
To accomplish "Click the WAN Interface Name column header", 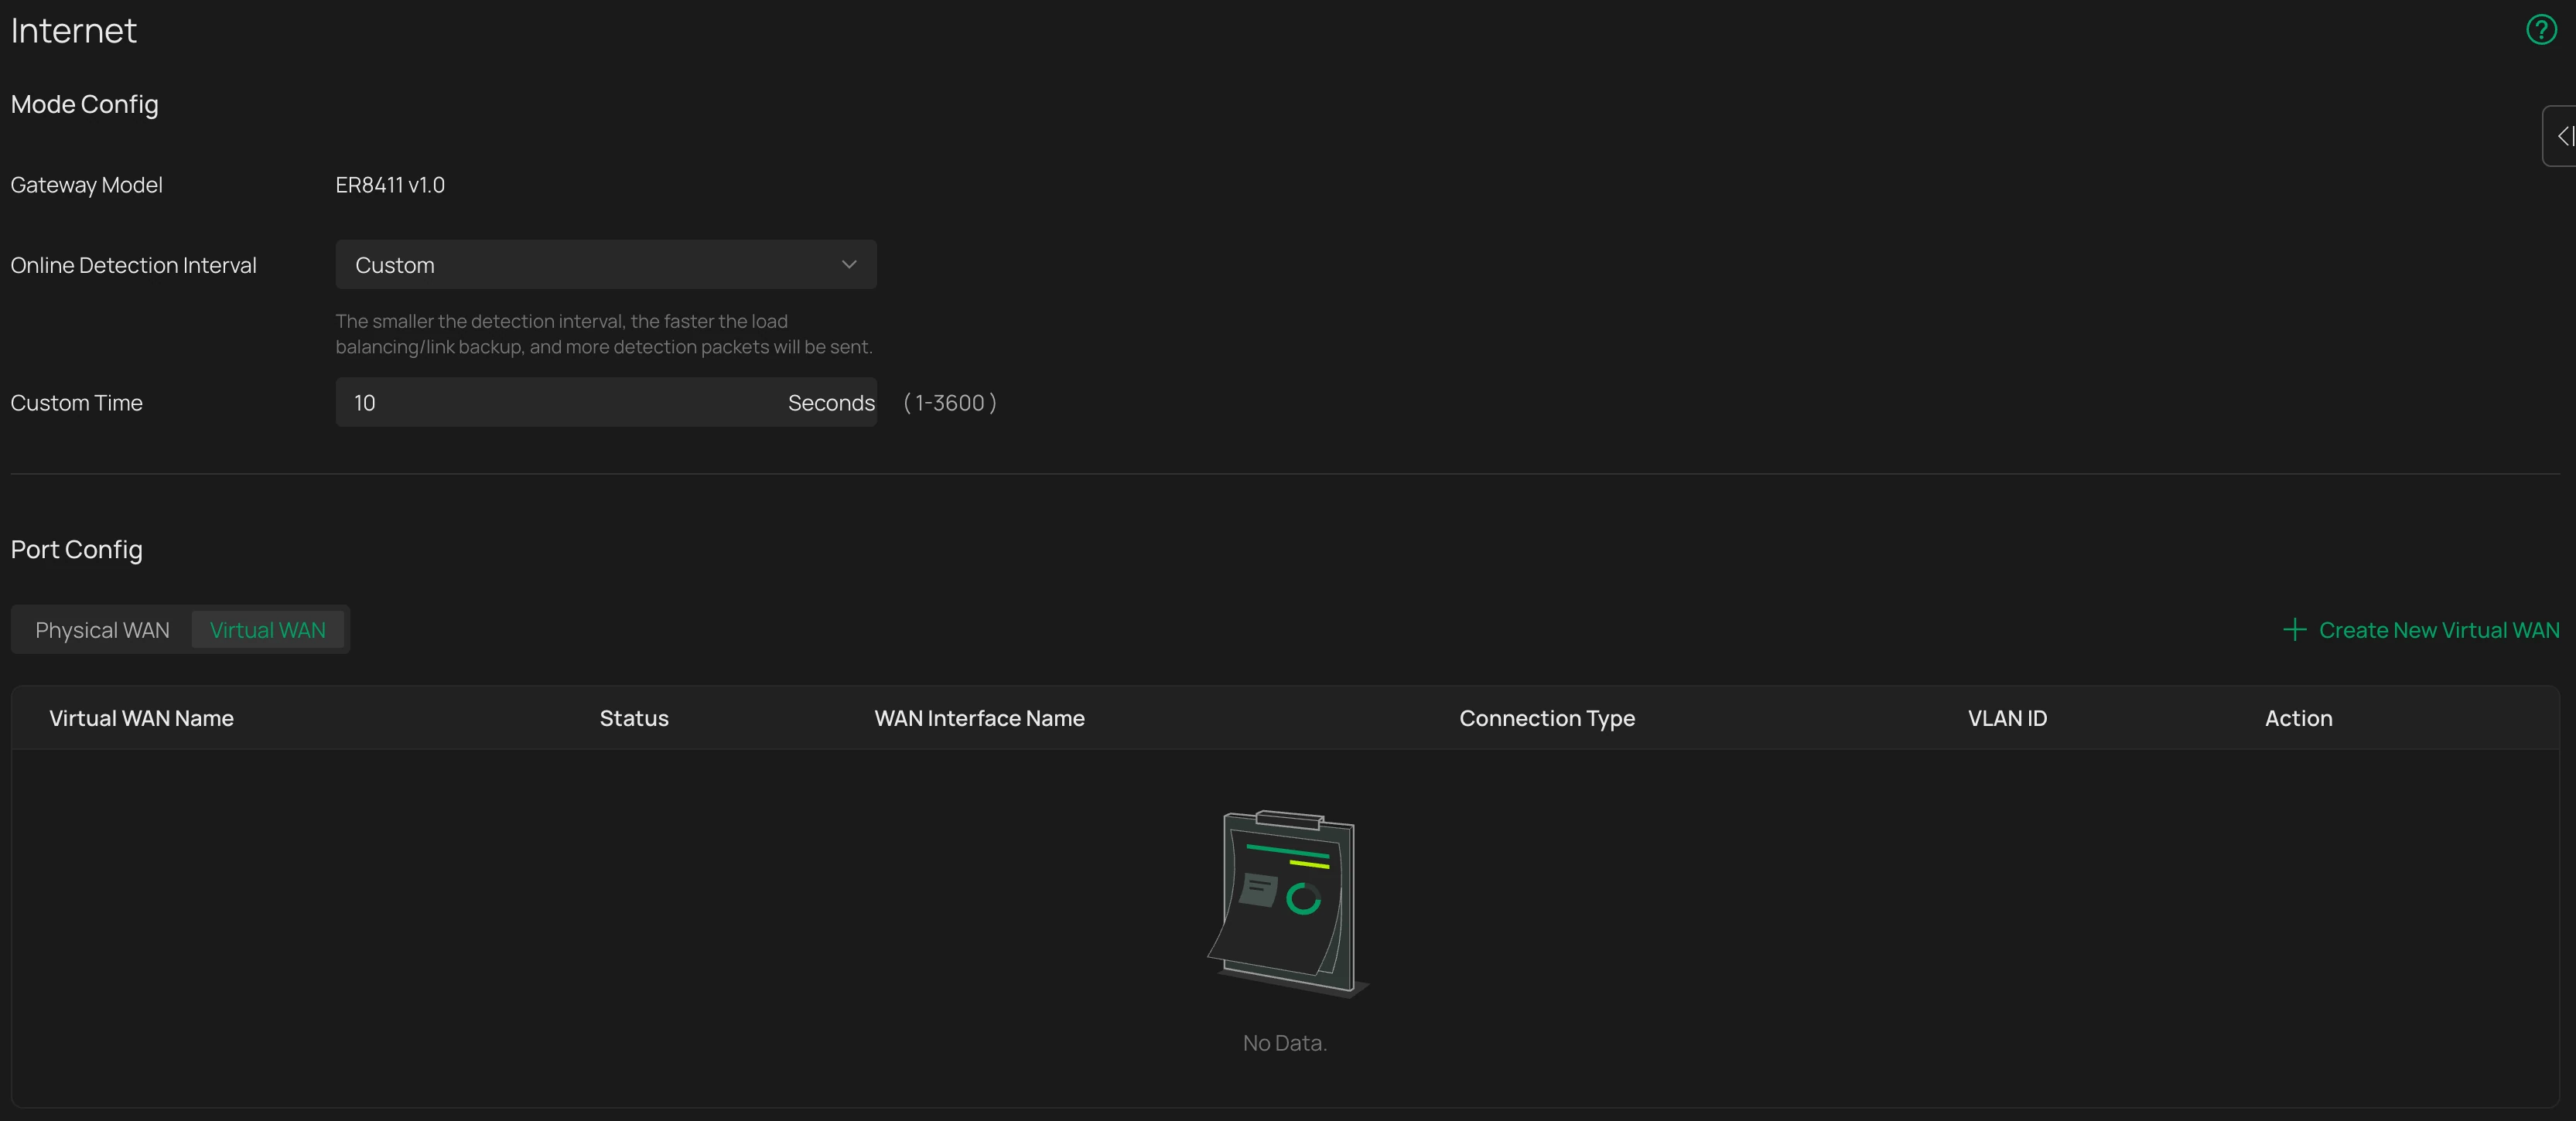I will pos(979,718).
